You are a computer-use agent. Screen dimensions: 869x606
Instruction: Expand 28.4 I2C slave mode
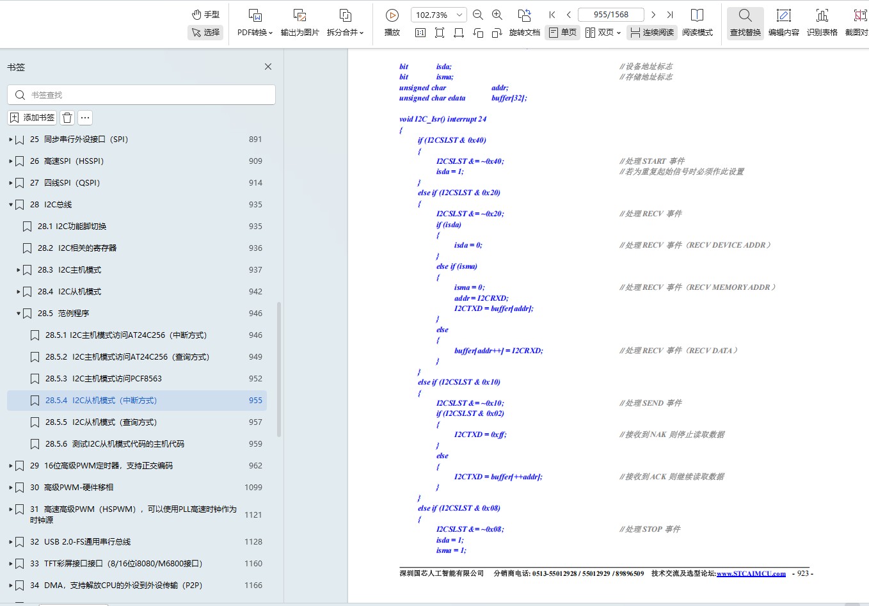tap(18, 292)
